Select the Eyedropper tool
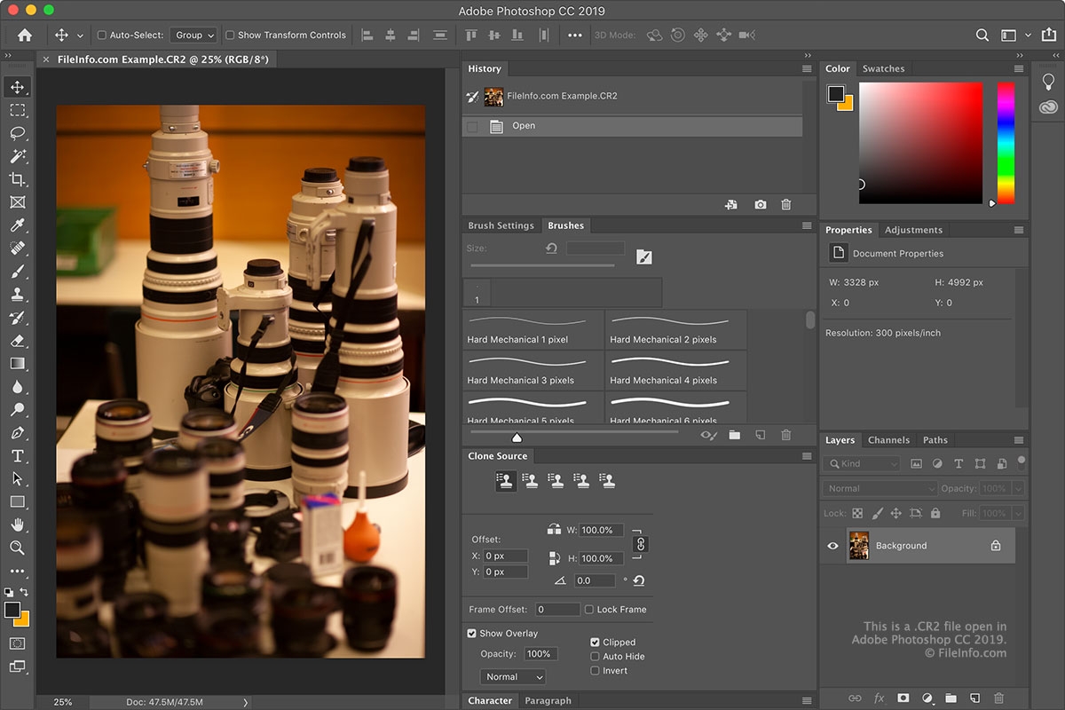The height and width of the screenshot is (710, 1065). (17, 225)
